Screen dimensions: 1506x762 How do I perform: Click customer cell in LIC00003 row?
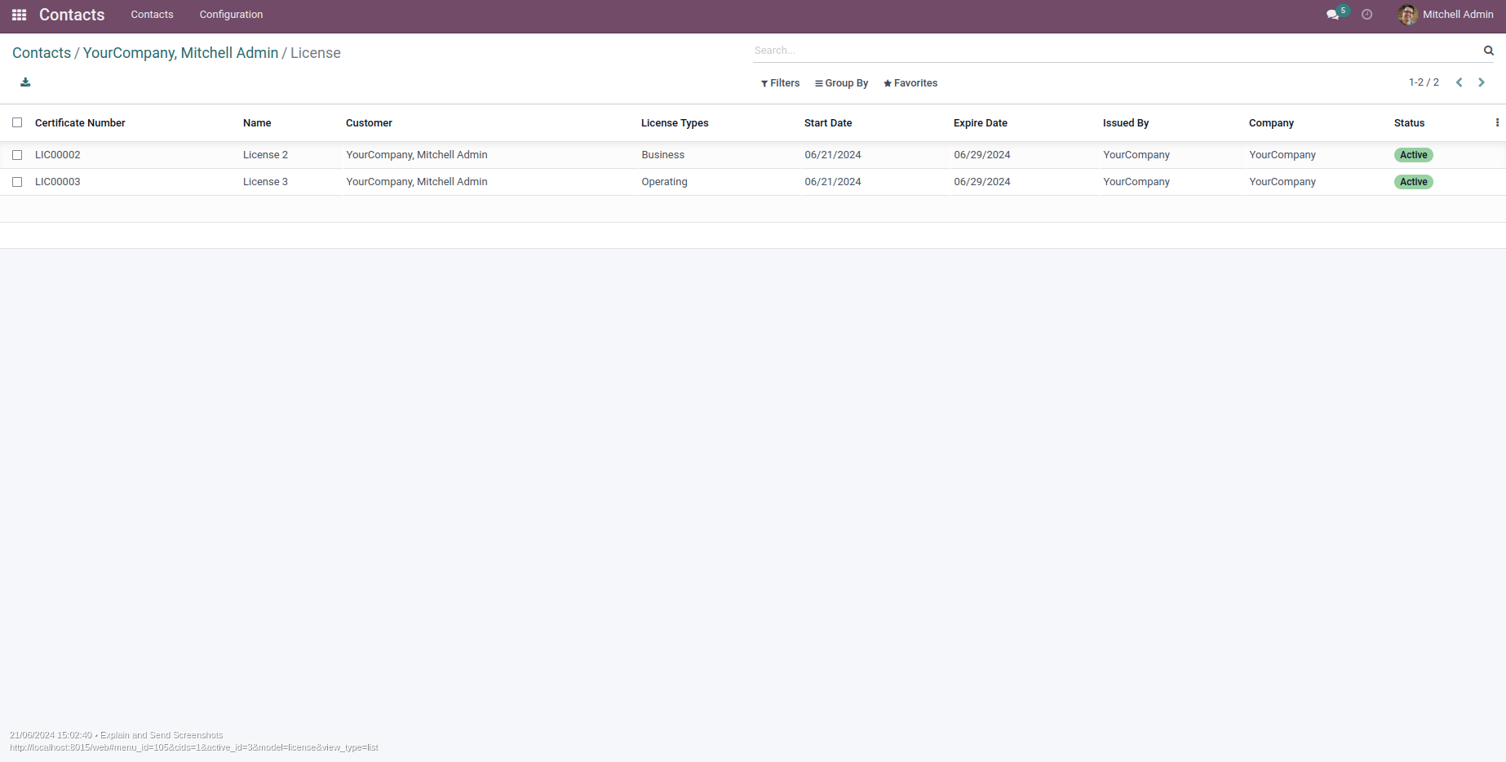click(x=417, y=182)
